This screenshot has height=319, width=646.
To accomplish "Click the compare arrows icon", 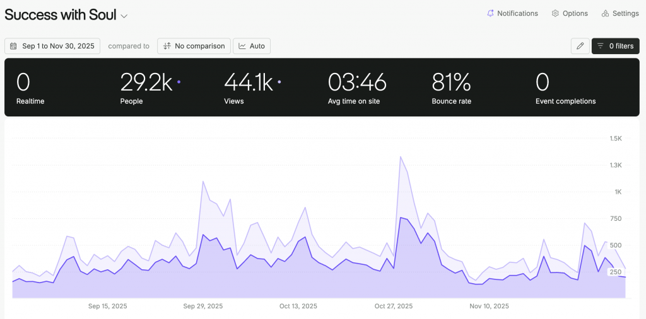I will 167,46.
